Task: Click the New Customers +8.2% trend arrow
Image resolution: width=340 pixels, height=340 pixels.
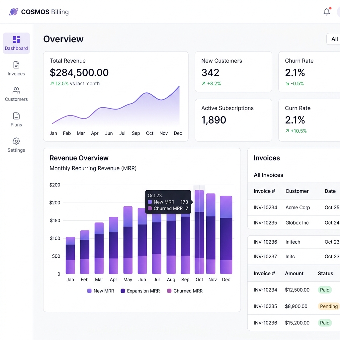Action: click(x=204, y=83)
